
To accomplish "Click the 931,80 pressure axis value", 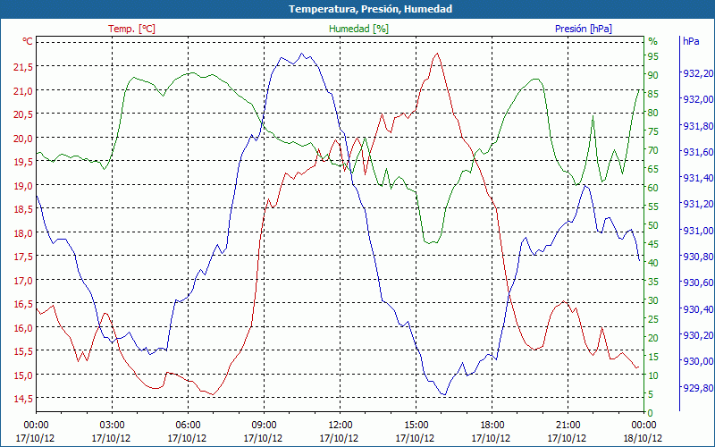I will click(x=698, y=126).
